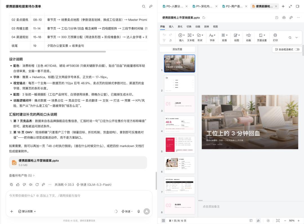Viewport: 304px width, 224px height.
Task: Open a new tab with the plus icon
Action: [283, 6]
